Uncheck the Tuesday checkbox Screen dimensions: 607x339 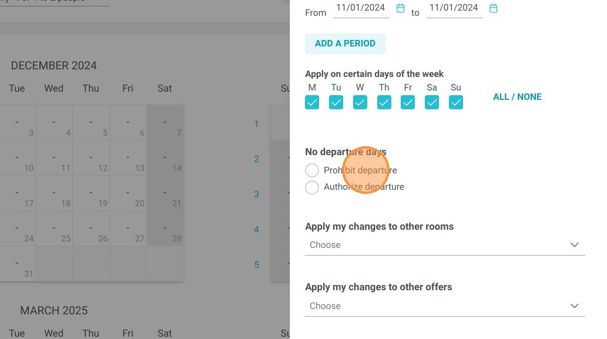(336, 103)
